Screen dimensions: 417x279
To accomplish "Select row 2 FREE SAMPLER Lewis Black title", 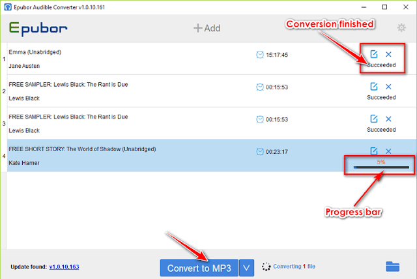I will click(68, 85).
